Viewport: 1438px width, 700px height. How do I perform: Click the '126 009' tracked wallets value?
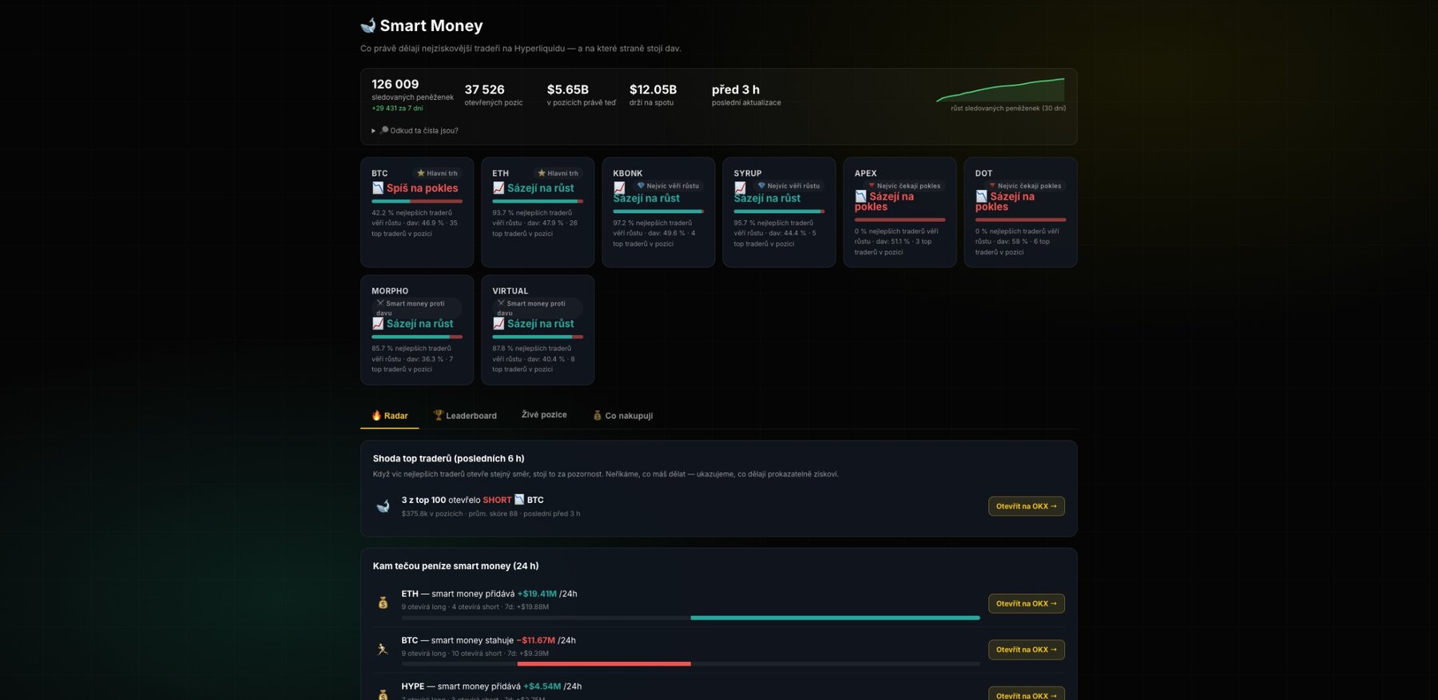click(x=395, y=84)
